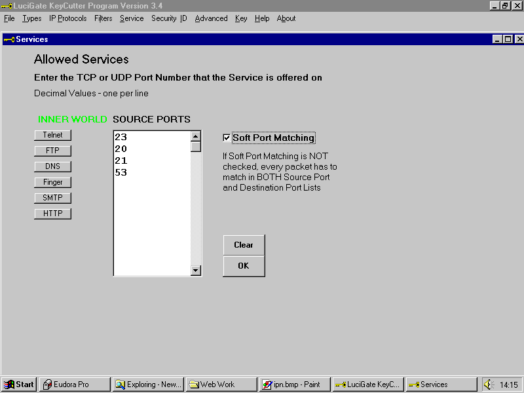The image size is (524, 393).
Task: Click inside the source ports text box
Action: (x=152, y=203)
